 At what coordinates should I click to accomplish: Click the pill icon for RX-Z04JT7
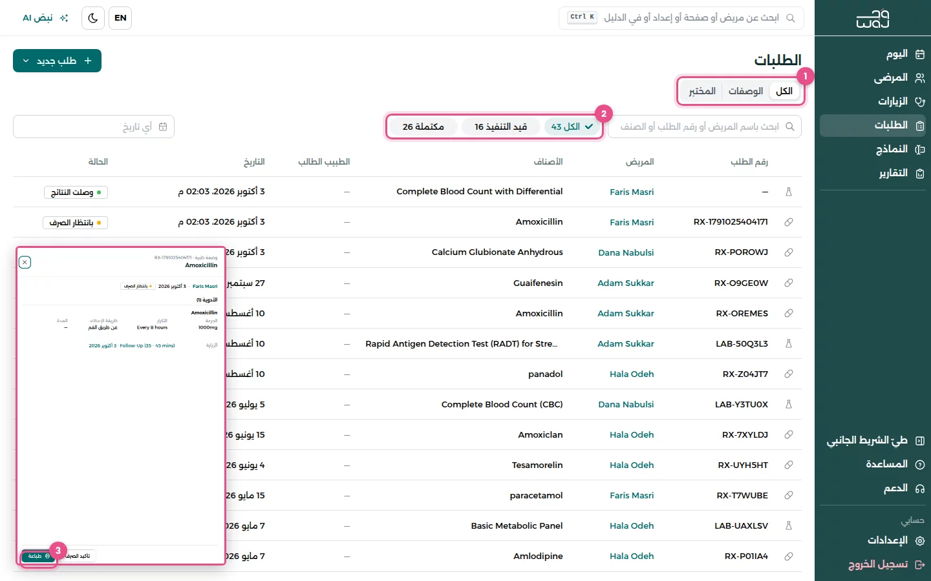(789, 374)
